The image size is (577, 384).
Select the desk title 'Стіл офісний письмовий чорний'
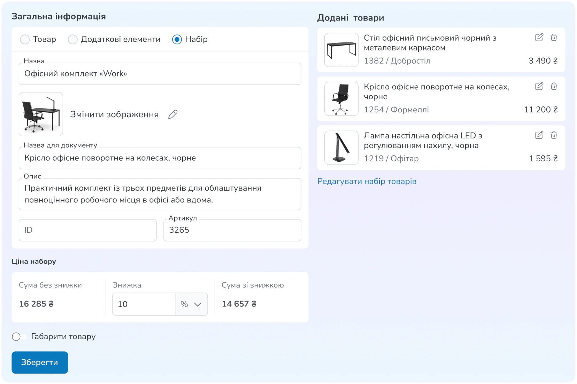coord(430,43)
